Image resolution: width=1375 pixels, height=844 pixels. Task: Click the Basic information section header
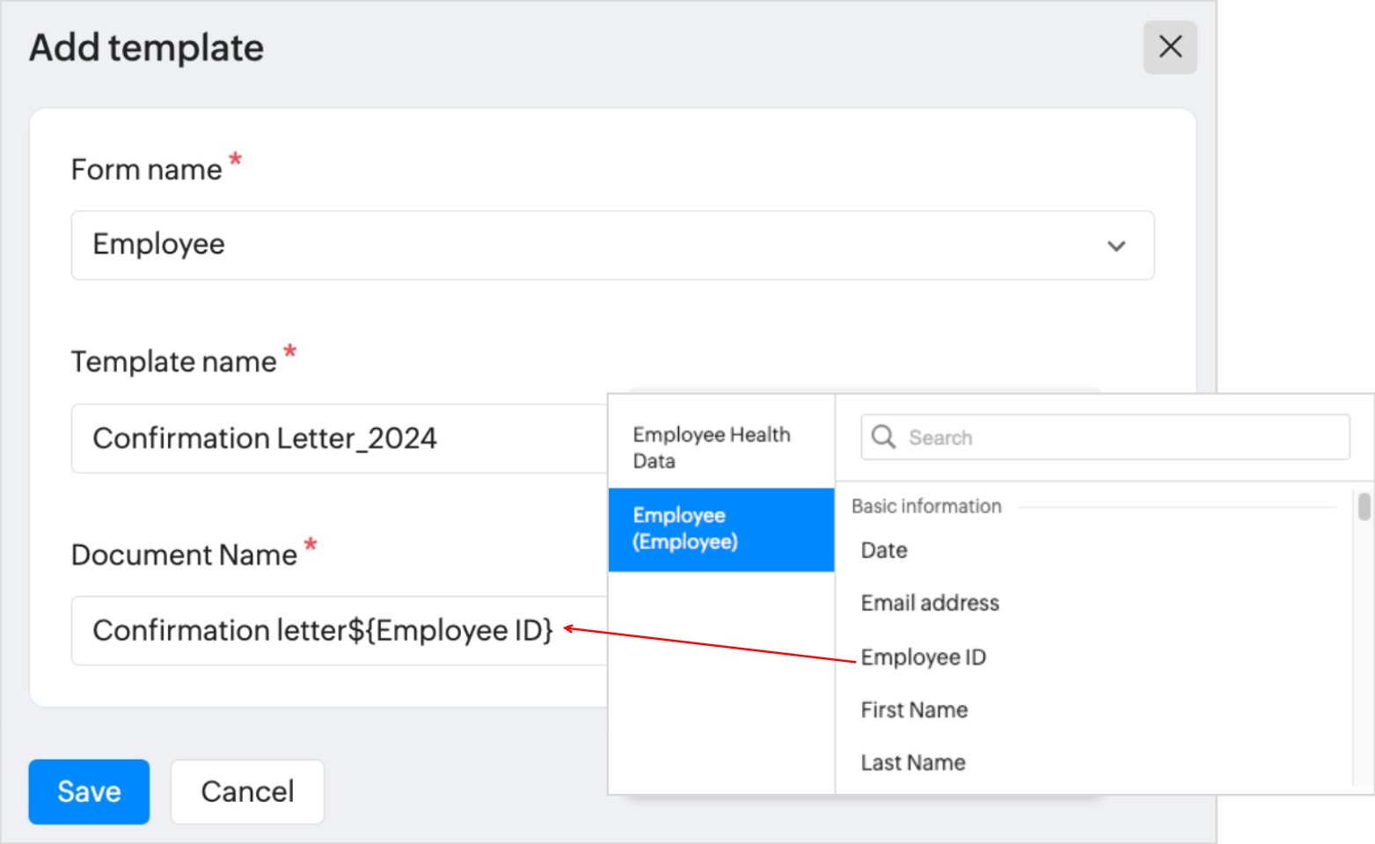click(926, 506)
